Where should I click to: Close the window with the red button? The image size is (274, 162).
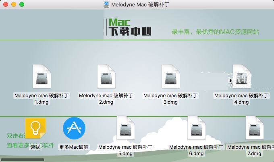coord(6,4)
